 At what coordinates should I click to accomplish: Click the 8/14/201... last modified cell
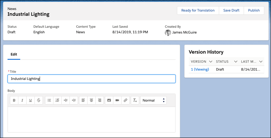click(x=250, y=69)
